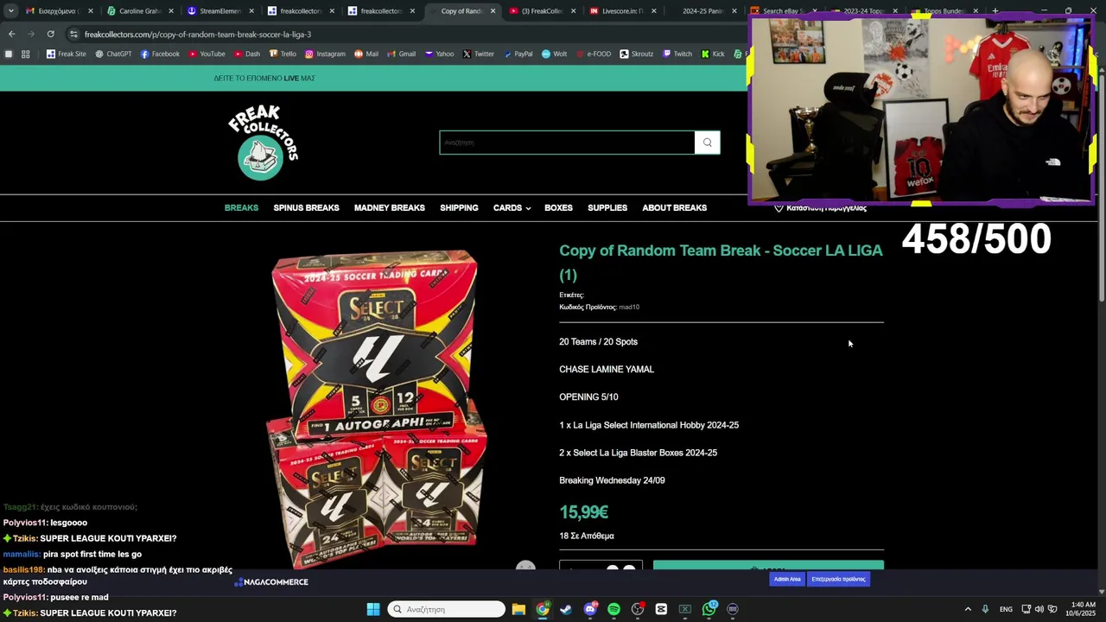Click the Select La Liga box product image
The width and height of the screenshot is (1106, 622).
(376, 409)
